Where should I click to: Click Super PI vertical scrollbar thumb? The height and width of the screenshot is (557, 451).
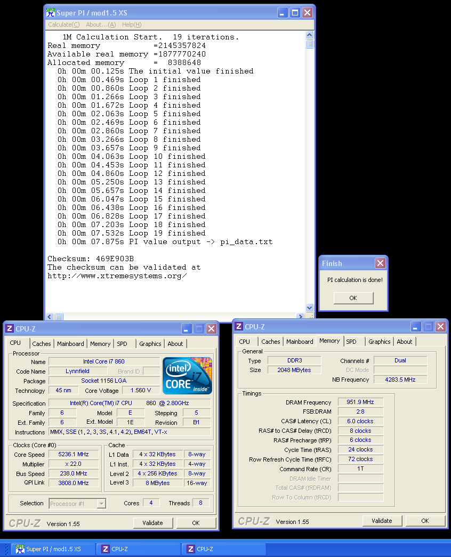click(x=310, y=44)
